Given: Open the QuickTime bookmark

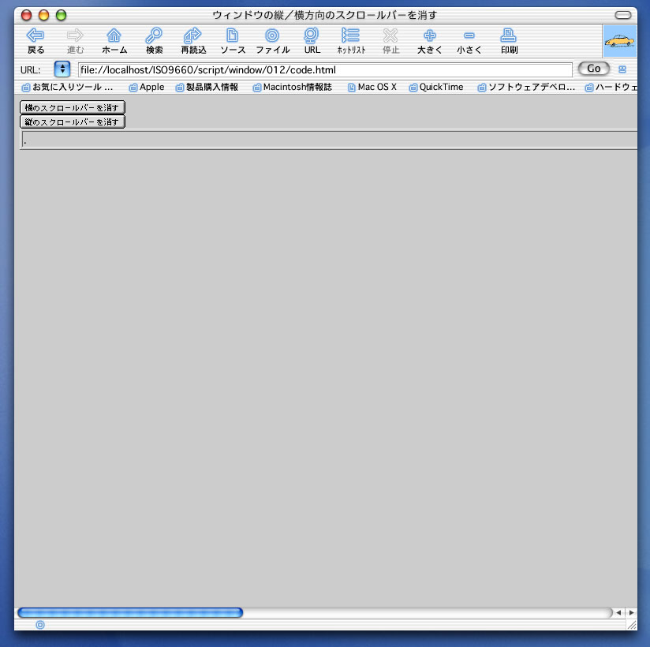Looking at the screenshot, I should coord(436,87).
